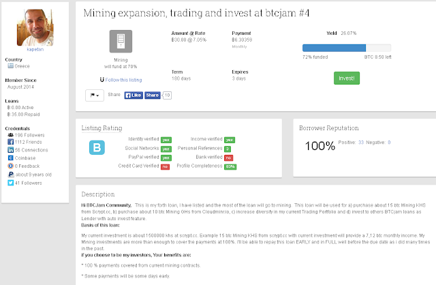Click the PayPal credential icon

point(11,175)
